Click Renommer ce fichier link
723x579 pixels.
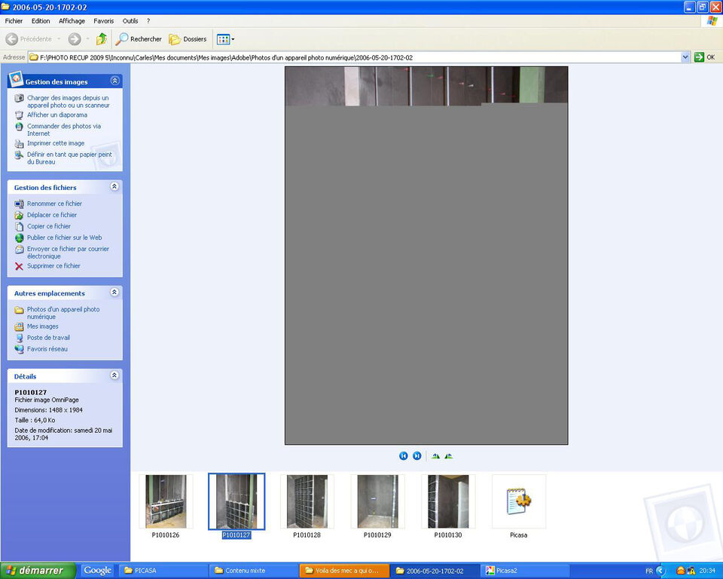coord(54,204)
